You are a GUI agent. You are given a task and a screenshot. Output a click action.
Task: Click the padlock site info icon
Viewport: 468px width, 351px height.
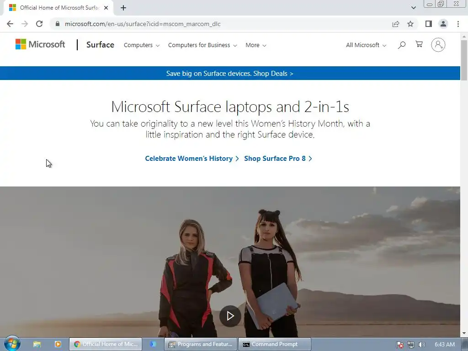click(58, 24)
